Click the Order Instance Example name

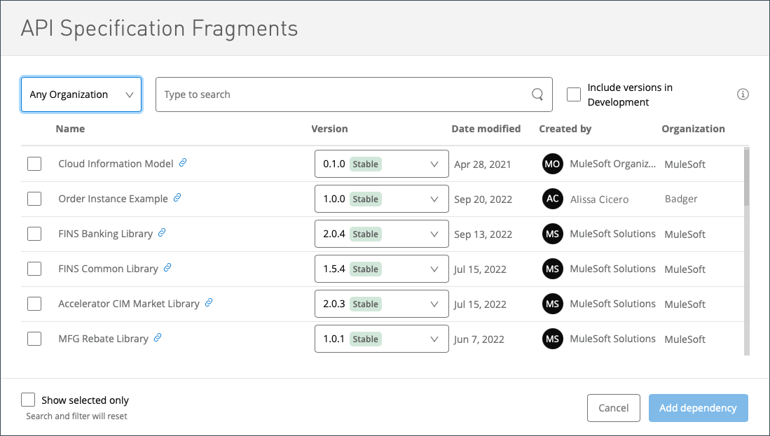point(113,199)
